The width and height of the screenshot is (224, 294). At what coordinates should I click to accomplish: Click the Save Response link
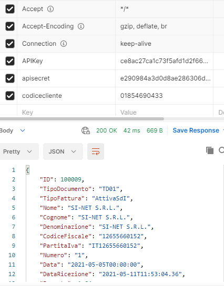click(x=196, y=130)
